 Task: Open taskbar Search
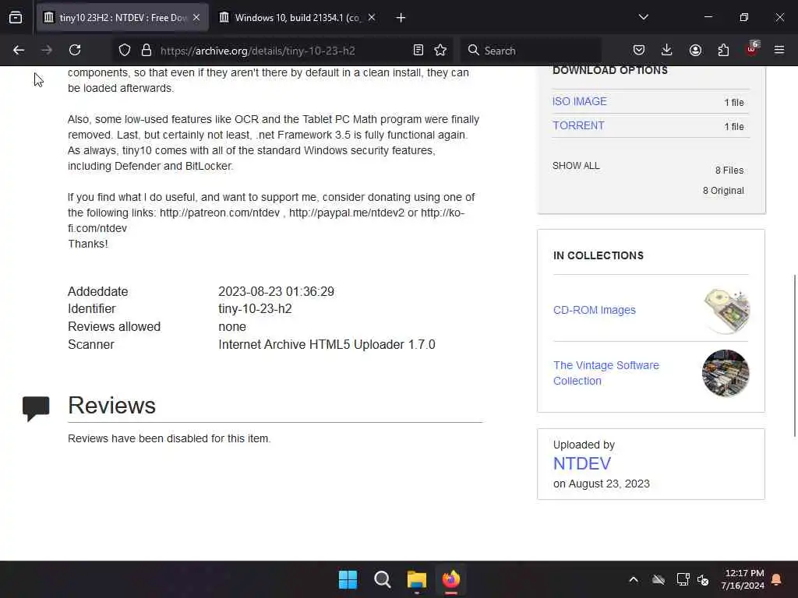[x=382, y=579]
